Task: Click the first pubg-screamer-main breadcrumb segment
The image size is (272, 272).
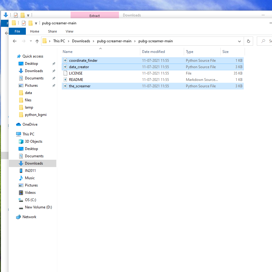Action: point(114,41)
